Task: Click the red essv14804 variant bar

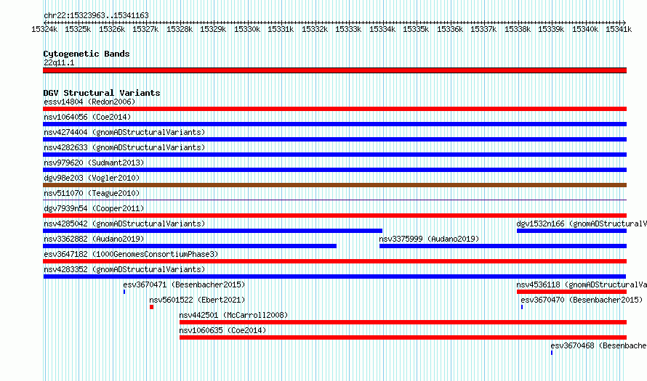Action: pos(334,109)
